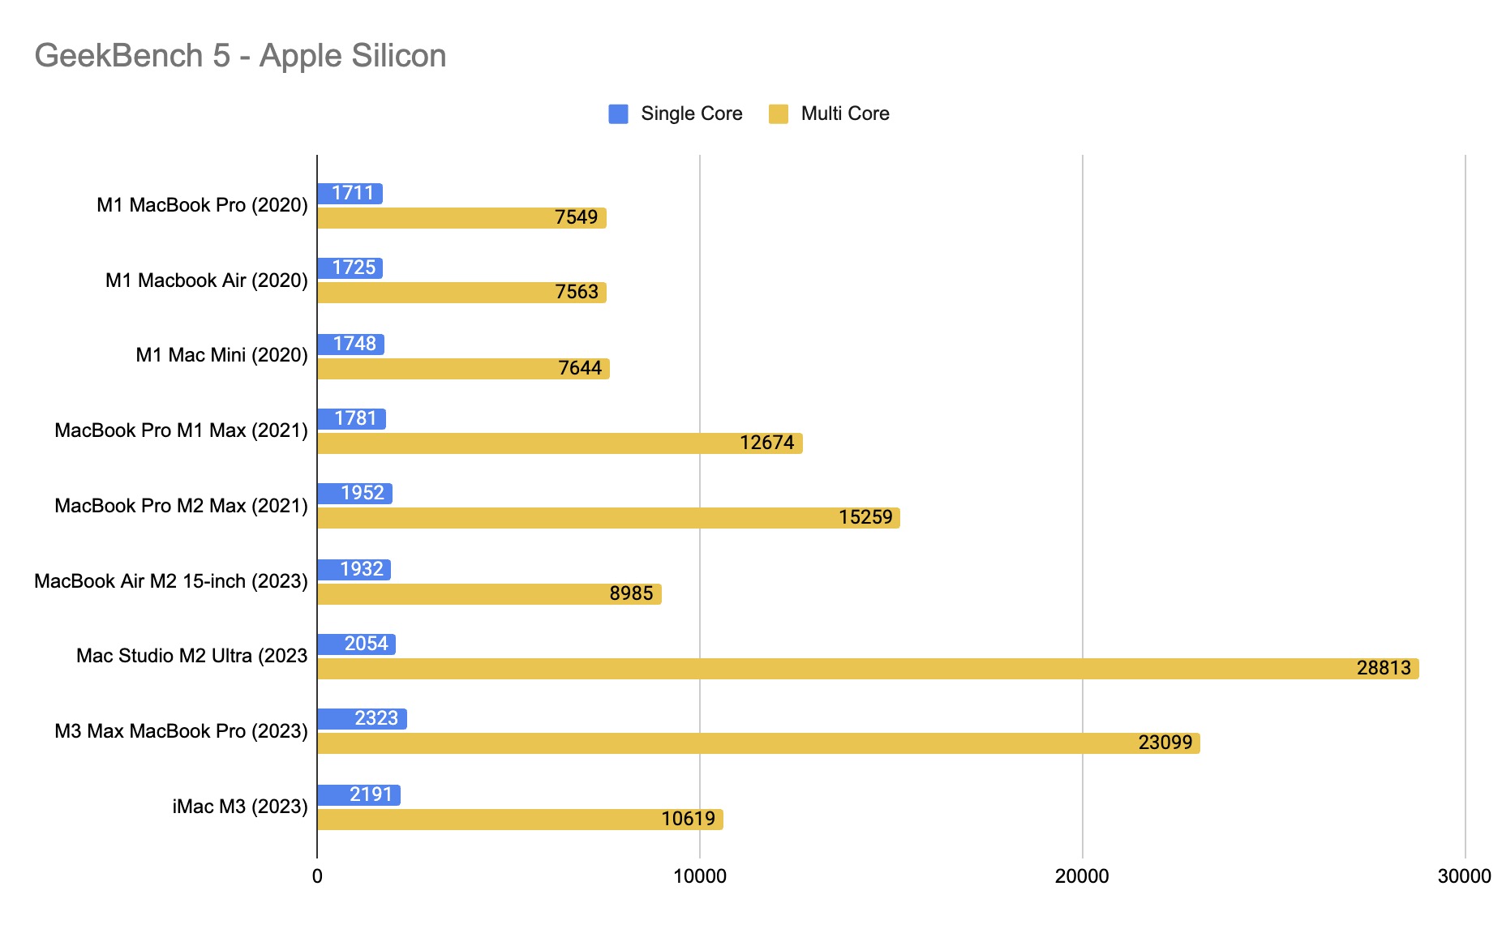Select the 7644 Mac Mini multi core bar
Viewport: 1502px width, 929px height.
(x=463, y=369)
